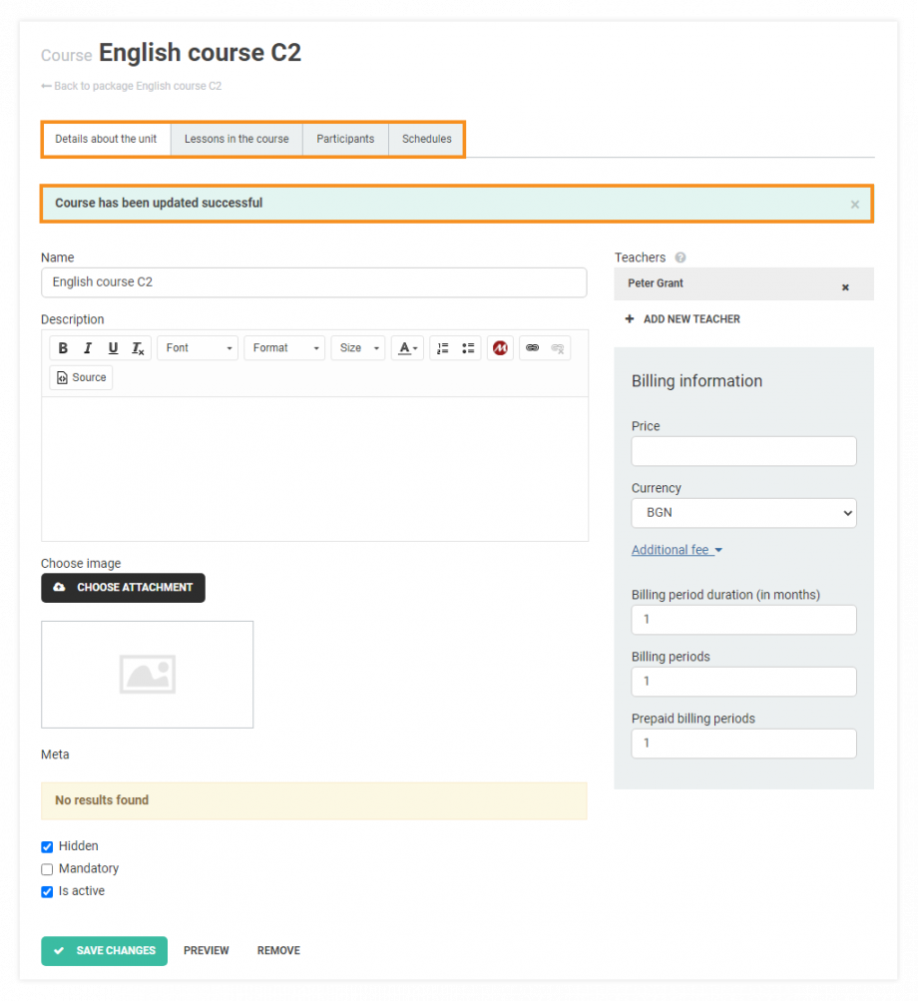Insert a bulleted list
This screenshot has width=918, height=1001.
pos(468,348)
